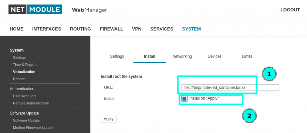Select Modem Firmware Update sidebar entry
Screen dimensions: 307x133
[x=33, y=128]
